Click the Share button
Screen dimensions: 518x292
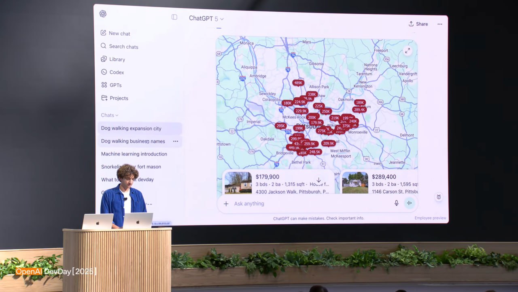click(418, 24)
